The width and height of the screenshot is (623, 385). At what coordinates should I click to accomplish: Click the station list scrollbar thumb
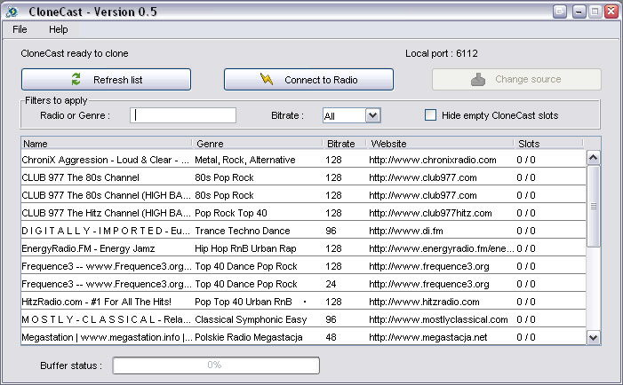point(593,206)
